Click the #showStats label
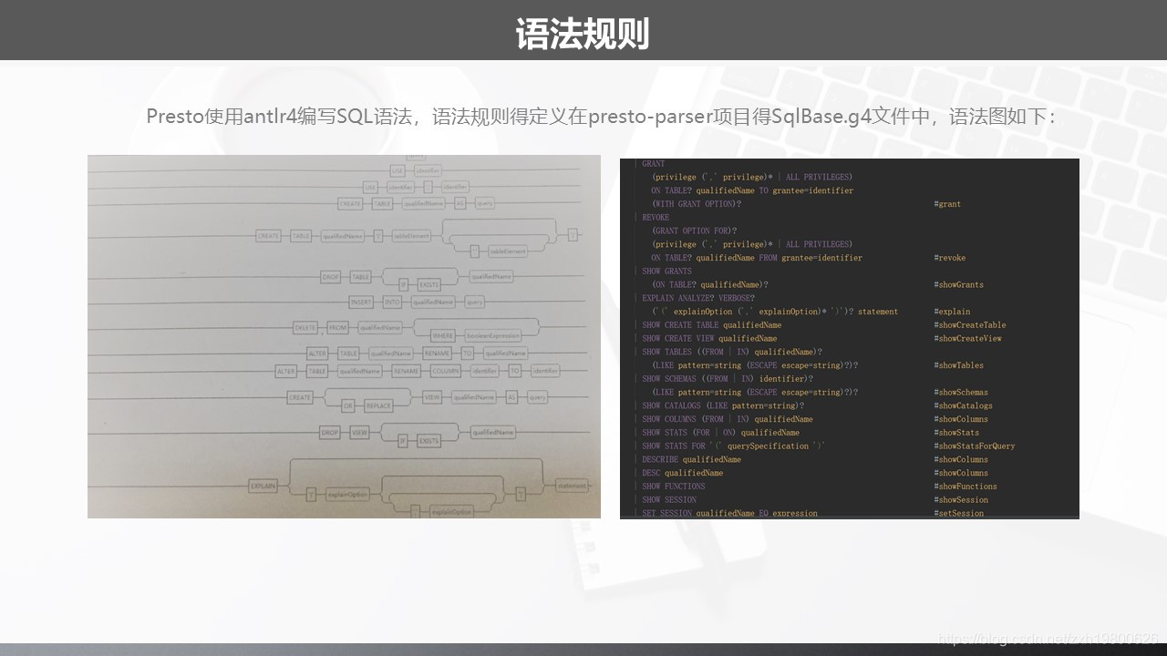1167x656 pixels. (x=956, y=433)
